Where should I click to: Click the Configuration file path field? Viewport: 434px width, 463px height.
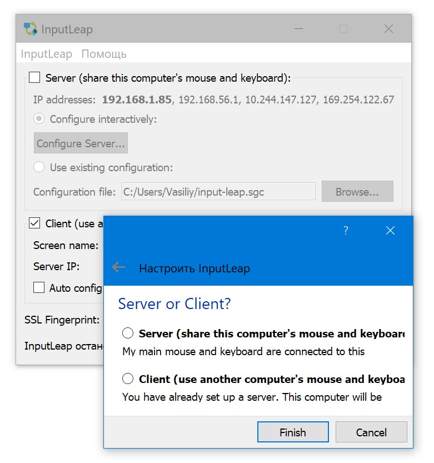pyautogui.click(x=218, y=192)
